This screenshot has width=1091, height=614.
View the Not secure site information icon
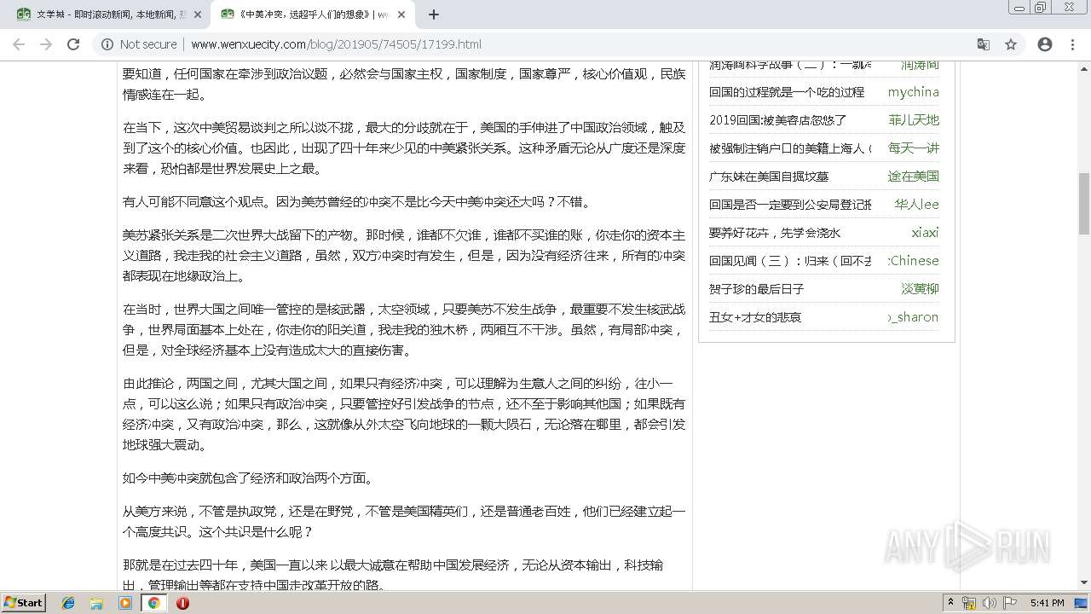pos(107,44)
